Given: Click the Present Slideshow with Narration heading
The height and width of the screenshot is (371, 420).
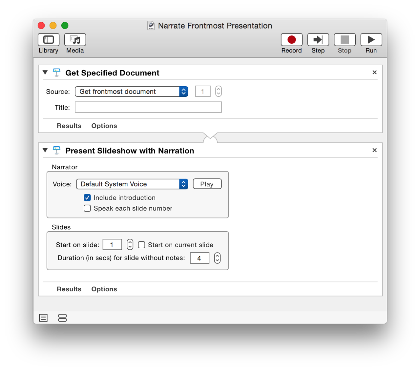Looking at the screenshot, I should click(x=130, y=151).
